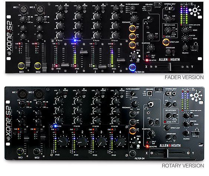Toggle the lit blue FILTER button on channel 2

coord(75,40)
